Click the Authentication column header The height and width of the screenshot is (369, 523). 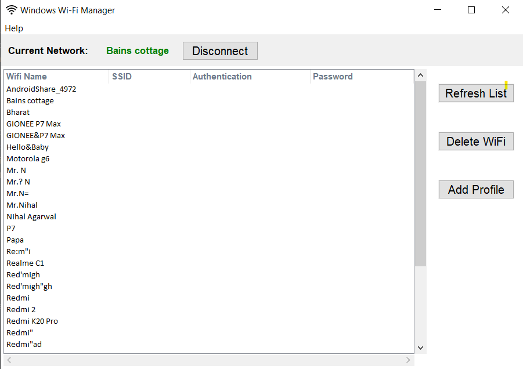250,77
